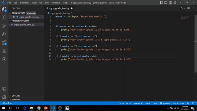This screenshot has width=197, height=111.
Task: Open Cortana search circle on taskbar
Action: tap(10, 108)
